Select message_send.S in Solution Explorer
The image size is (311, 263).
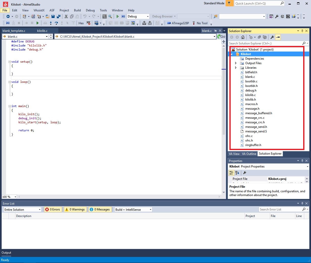pyautogui.click(x=256, y=131)
